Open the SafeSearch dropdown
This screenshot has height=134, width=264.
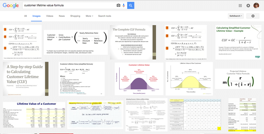236,16
